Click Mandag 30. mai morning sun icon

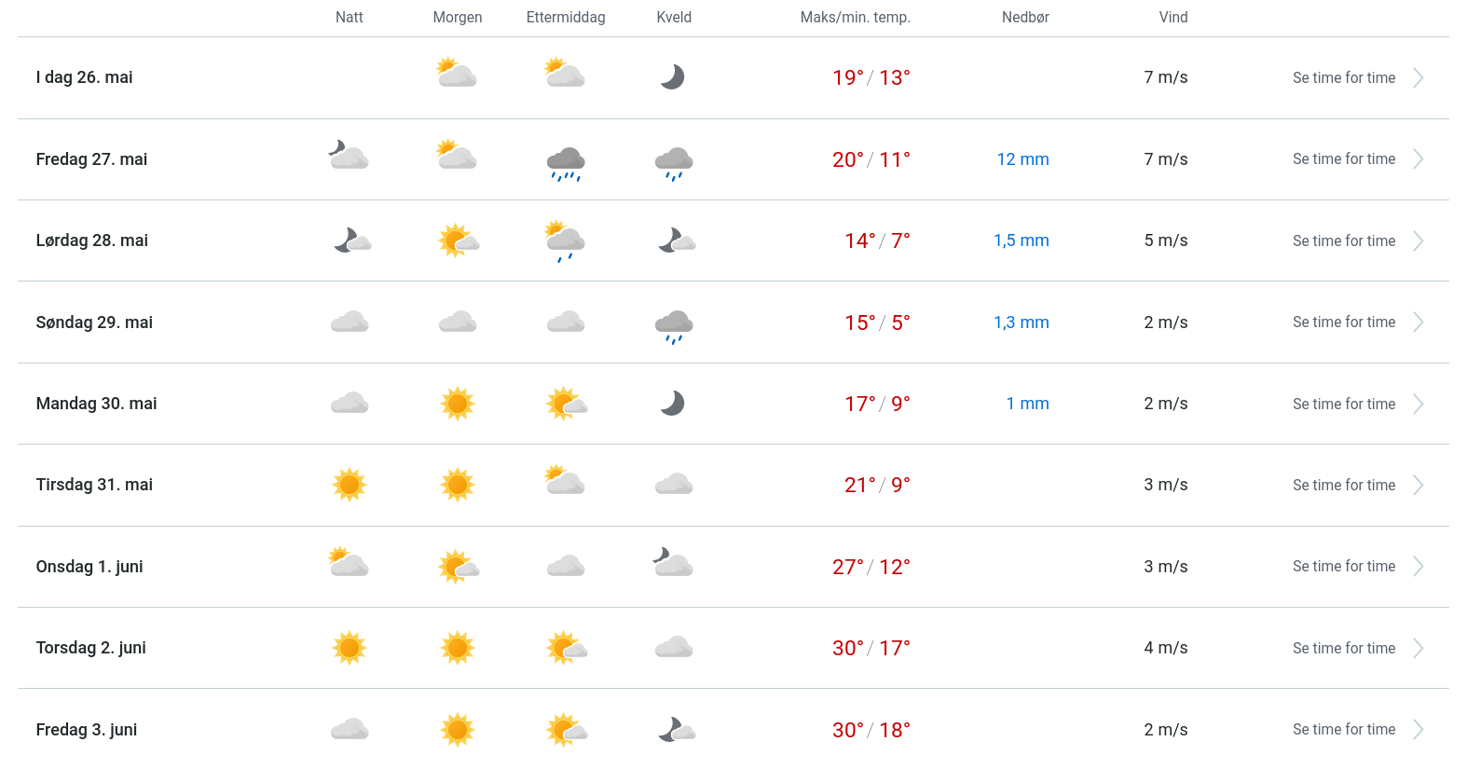click(458, 404)
